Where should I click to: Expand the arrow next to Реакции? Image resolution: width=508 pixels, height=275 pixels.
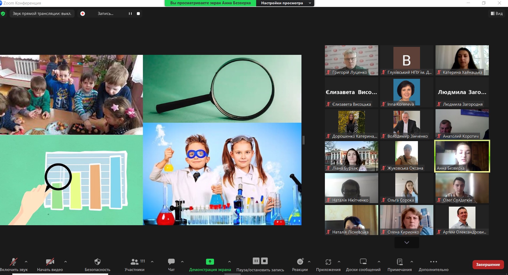(309, 262)
